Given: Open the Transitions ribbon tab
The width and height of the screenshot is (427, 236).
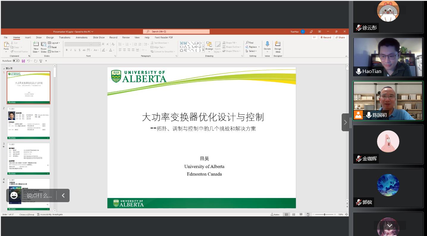Looking at the screenshot, I should click(65, 37).
